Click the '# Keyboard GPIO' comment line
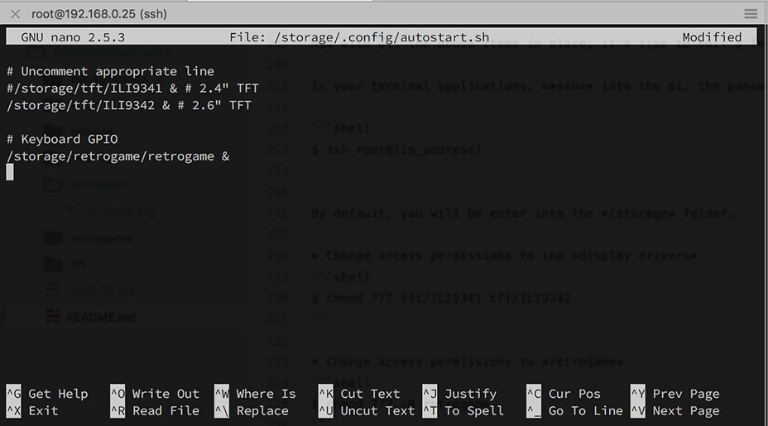The width and height of the screenshot is (768, 426). coord(62,139)
